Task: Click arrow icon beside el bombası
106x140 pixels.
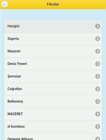Action: (x=98, y=127)
